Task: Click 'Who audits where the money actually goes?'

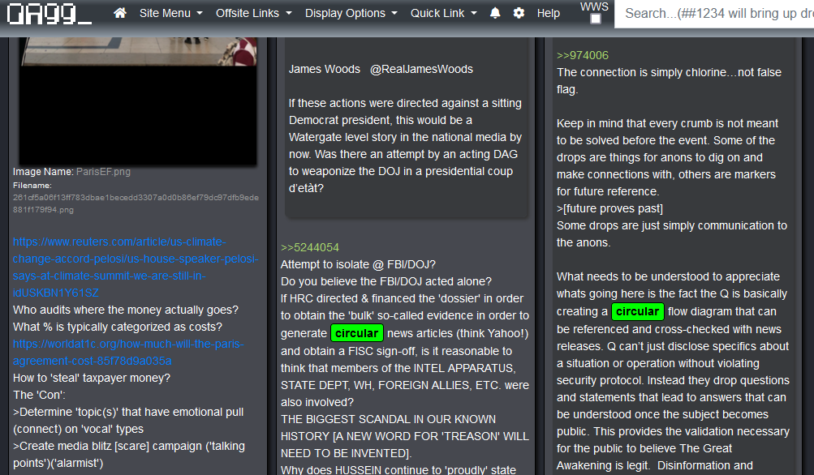Action: pos(126,310)
